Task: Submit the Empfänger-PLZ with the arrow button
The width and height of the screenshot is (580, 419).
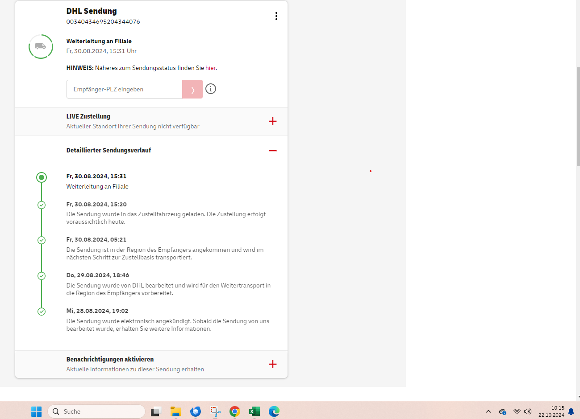Action: click(192, 89)
